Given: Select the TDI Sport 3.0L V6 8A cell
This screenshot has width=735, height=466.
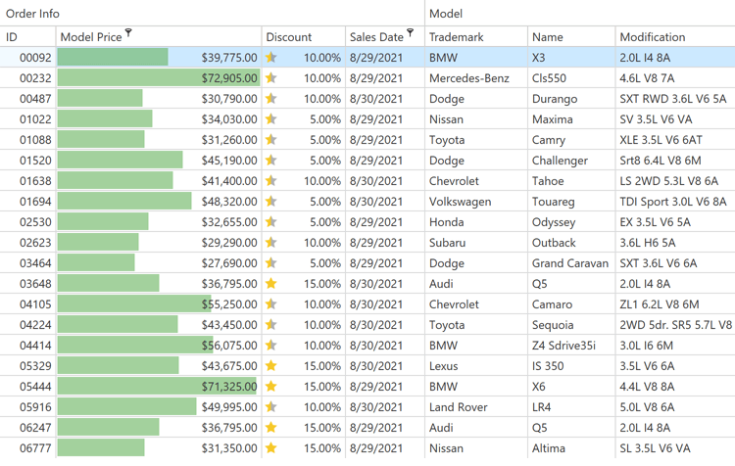Looking at the screenshot, I should [672, 202].
